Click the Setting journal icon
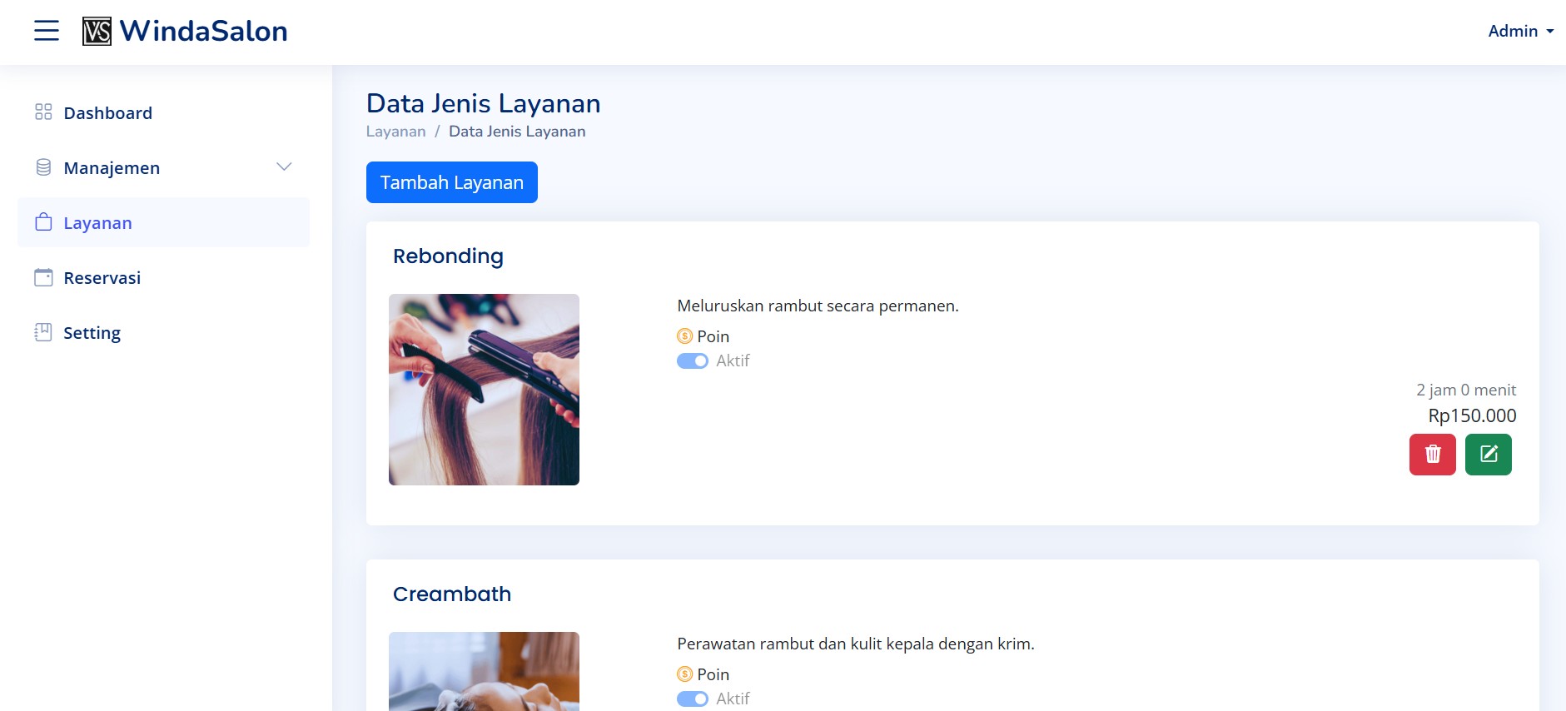 [x=43, y=332]
